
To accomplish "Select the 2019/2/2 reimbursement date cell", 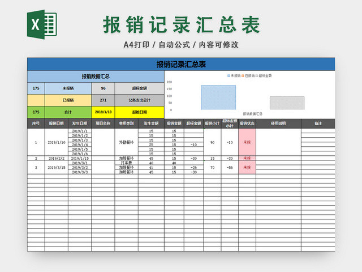I will point(57,159).
